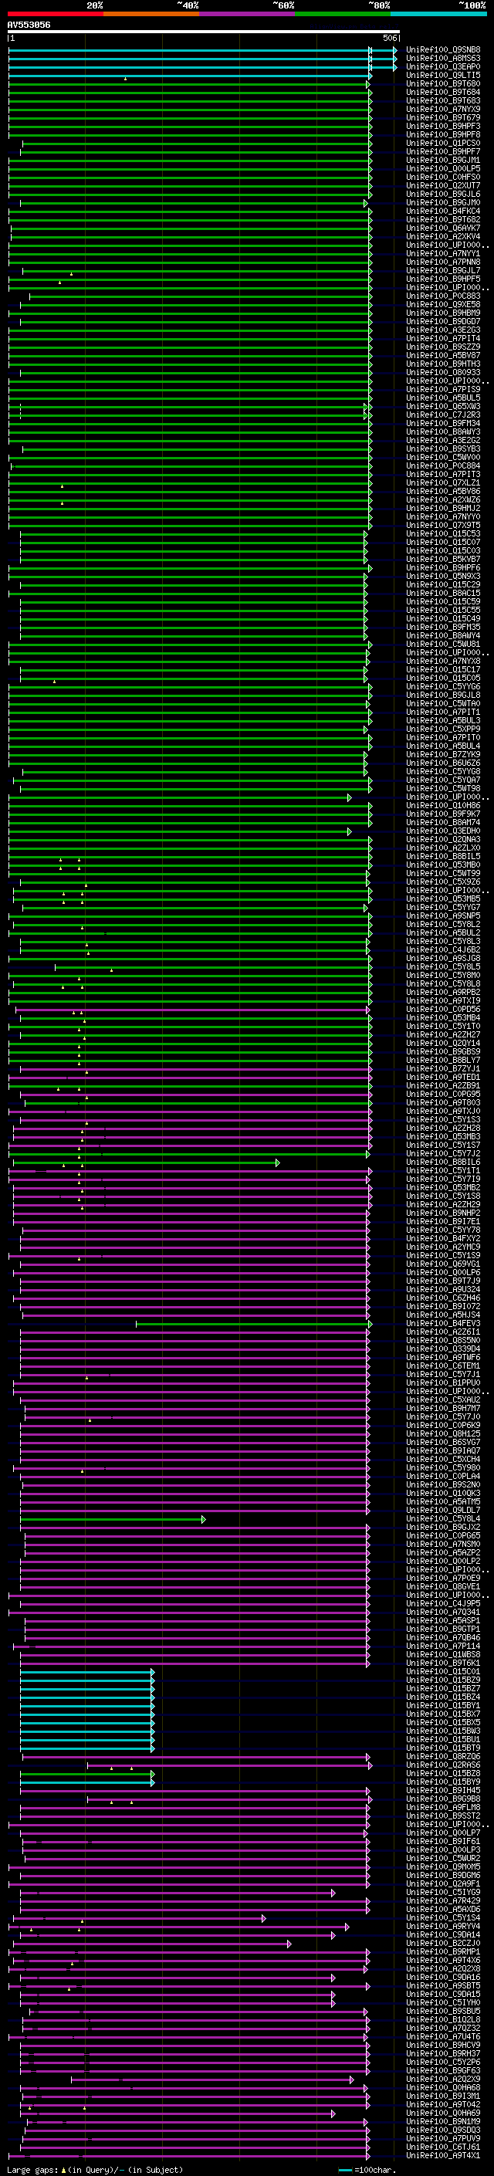Open hit UniRef100_A8MS63
This screenshot has width=494, height=2176.
[442, 59]
